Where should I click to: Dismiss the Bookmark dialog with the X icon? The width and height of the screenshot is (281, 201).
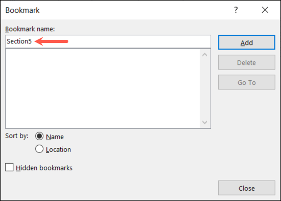[265, 10]
